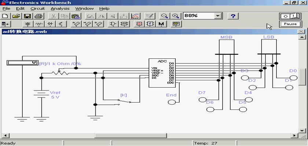The image size is (308, 146).
Task: Select the End probe indicator
Action: (172, 102)
